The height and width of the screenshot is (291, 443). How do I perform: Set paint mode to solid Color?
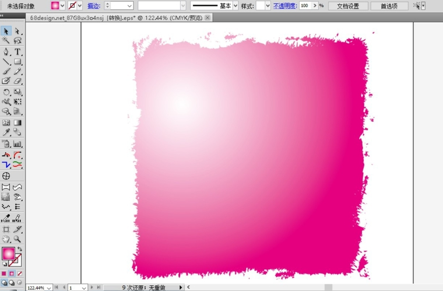pyautogui.click(x=3, y=274)
